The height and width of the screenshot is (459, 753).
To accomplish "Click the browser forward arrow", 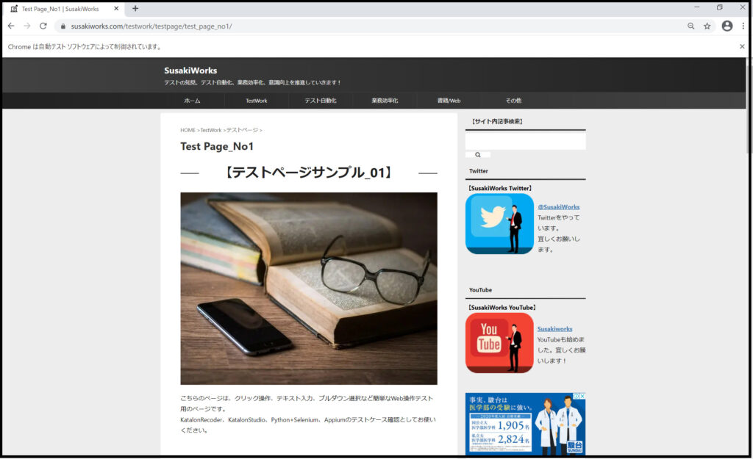I will [27, 26].
